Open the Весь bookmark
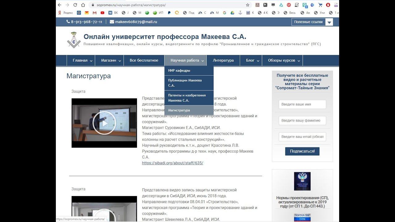The height and width of the screenshot is (222, 395). pyautogui.click(x=289, y=13)
